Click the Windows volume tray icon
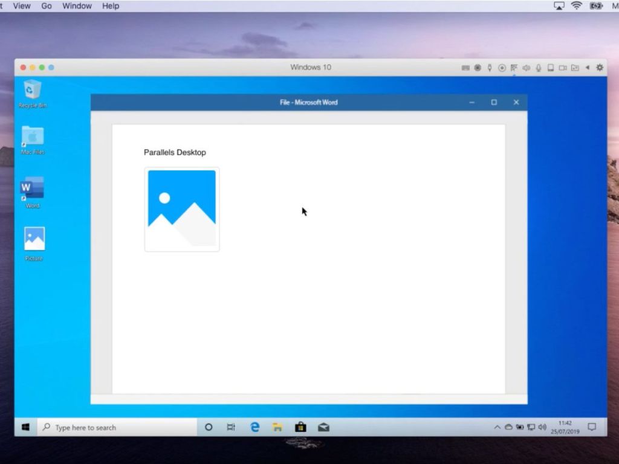The width and height of the screenshot is (619, 464). pos(542,427)
